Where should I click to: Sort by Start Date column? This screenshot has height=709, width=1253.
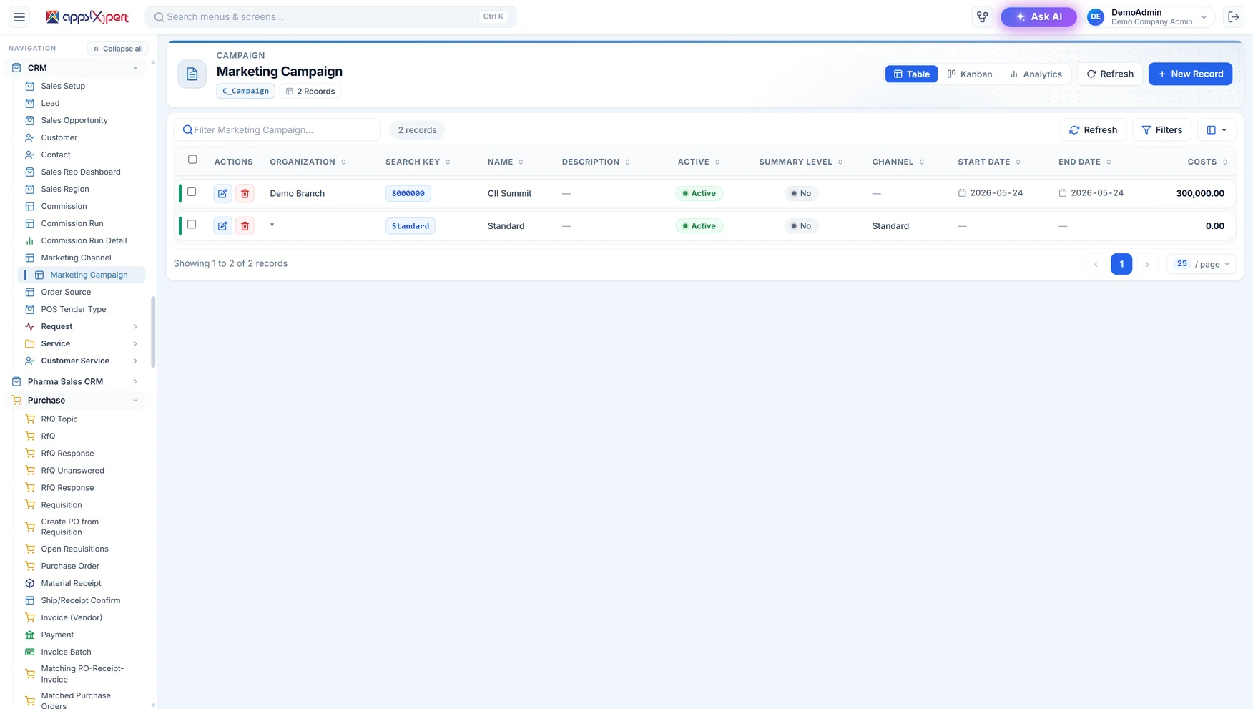(990, 162)
